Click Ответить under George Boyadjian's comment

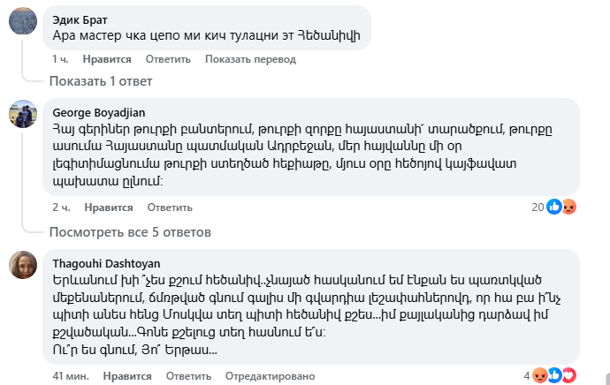170,208
